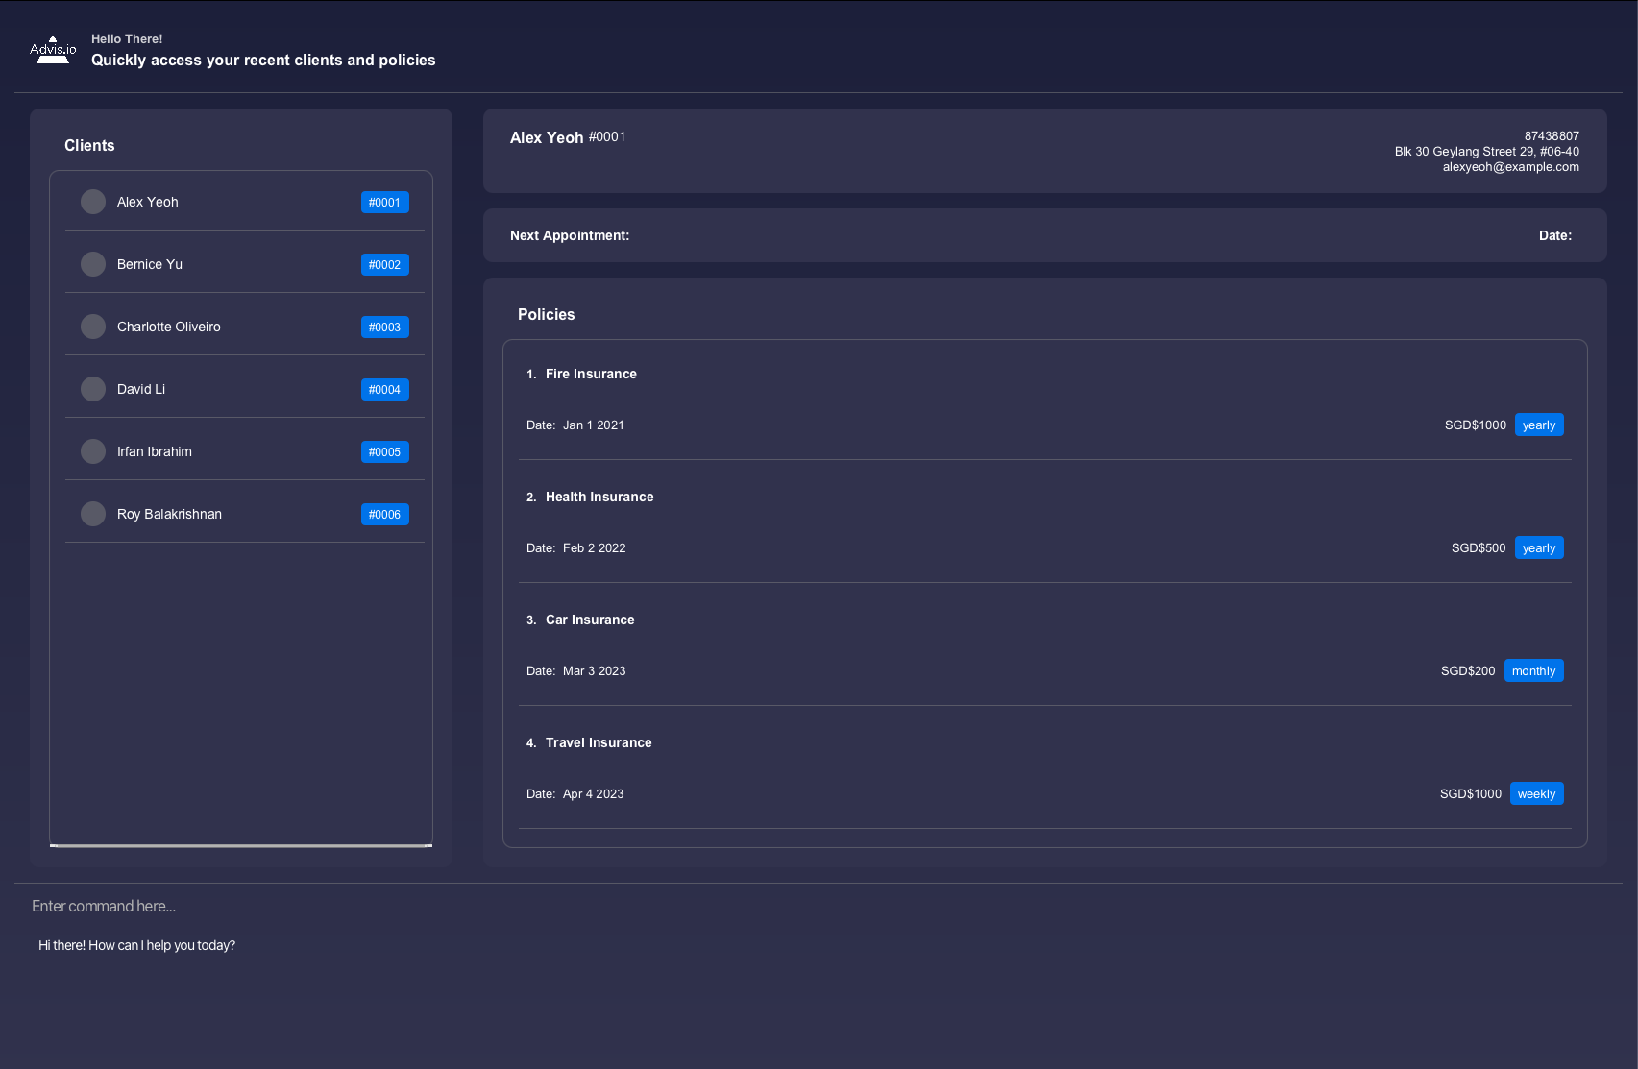Image resolution: width=1638 pixels, height=1069 pixels.
Task: Click the Hello There! greeting
Action: [127, 38]
